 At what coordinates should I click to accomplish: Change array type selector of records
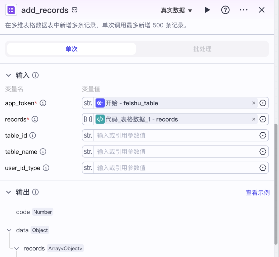click(x=88, y=119)
